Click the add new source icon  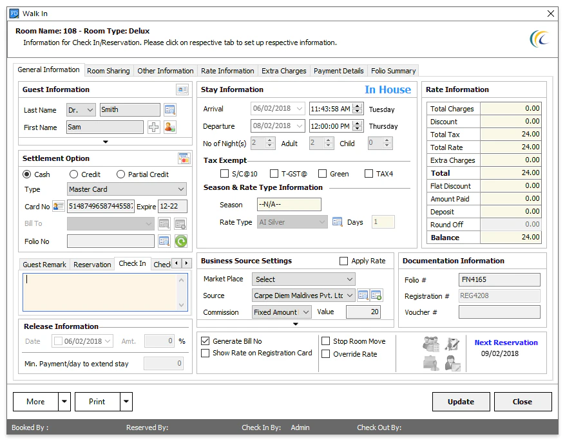point(376,295)
